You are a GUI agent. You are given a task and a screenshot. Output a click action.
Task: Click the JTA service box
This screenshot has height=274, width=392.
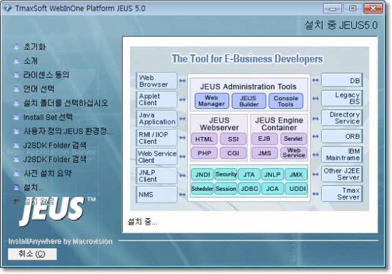point(249,175)
